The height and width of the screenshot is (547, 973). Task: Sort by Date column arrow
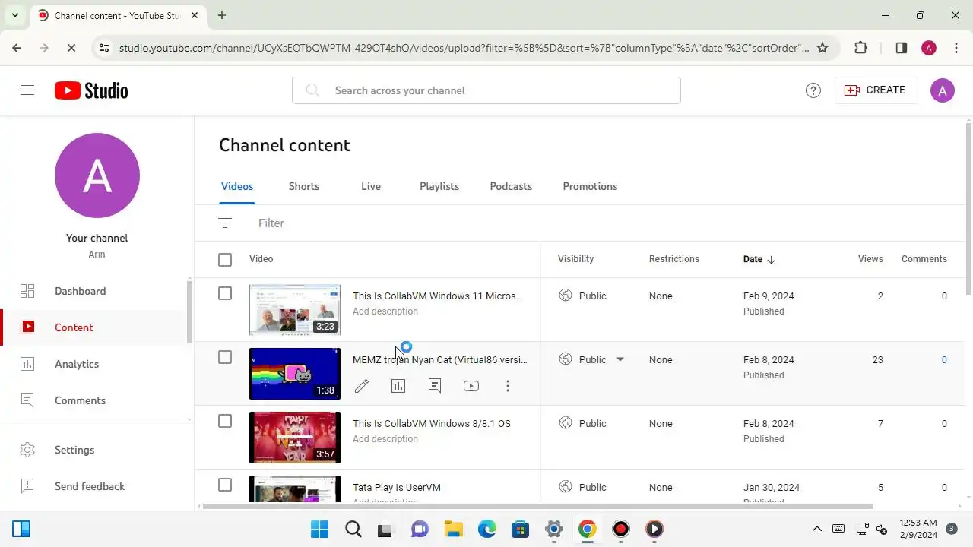pyautogui.click(x=772, y=260)
